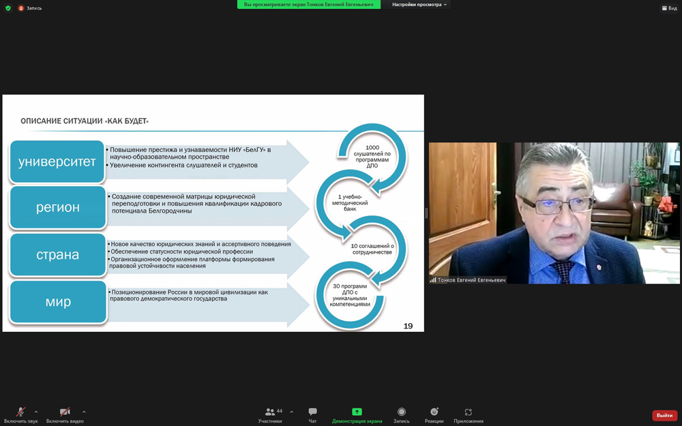Unmute microphone with Включить звук
Image resolution: width=682 pixels, height=426 pixels.
point(21,415)
